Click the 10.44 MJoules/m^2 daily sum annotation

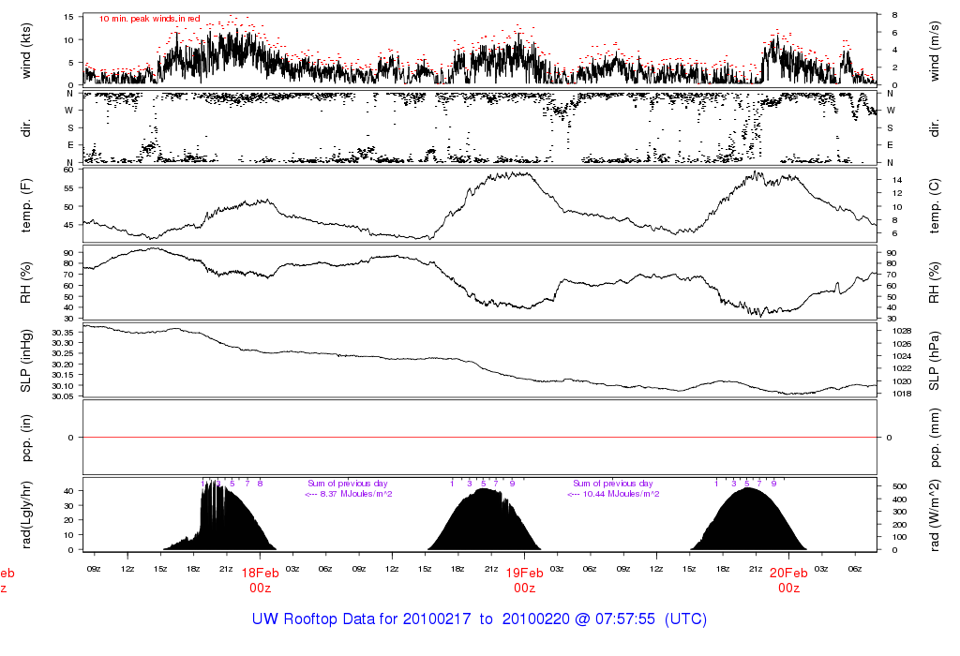point(613,494)
